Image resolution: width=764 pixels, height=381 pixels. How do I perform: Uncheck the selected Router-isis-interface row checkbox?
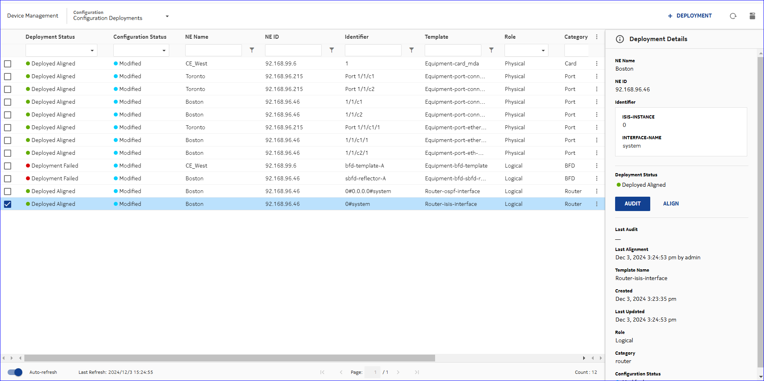pos(8,204)
